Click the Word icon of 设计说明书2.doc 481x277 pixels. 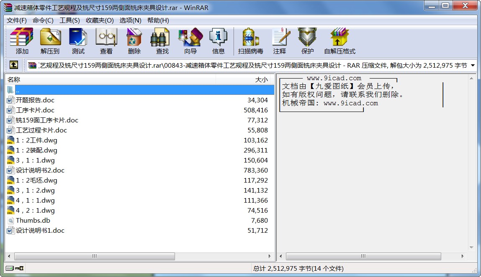pos(10,170)
